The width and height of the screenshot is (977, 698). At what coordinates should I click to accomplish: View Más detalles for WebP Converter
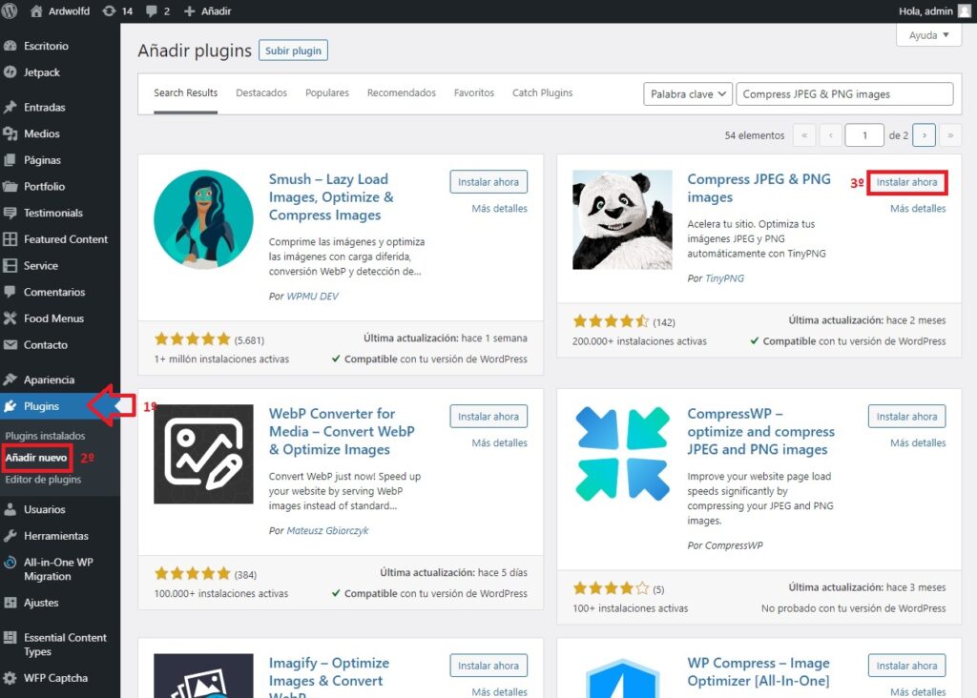[x=499, y=442]
